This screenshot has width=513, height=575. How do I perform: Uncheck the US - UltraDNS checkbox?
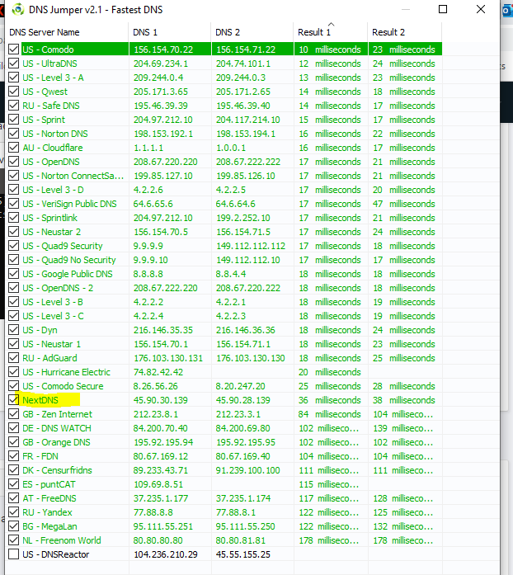tap(13, 64)
